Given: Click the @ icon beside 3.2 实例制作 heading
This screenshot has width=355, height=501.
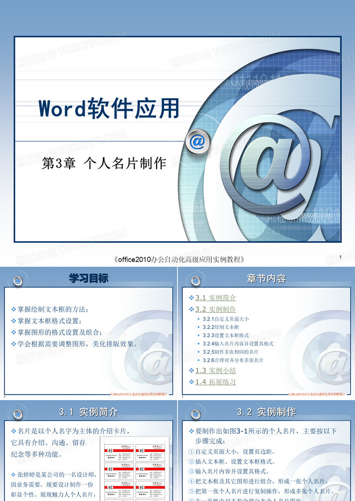Looking at the screenshot, I should point(196,415).
